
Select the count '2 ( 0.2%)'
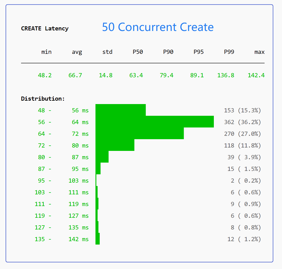click(x=246, y=181)
